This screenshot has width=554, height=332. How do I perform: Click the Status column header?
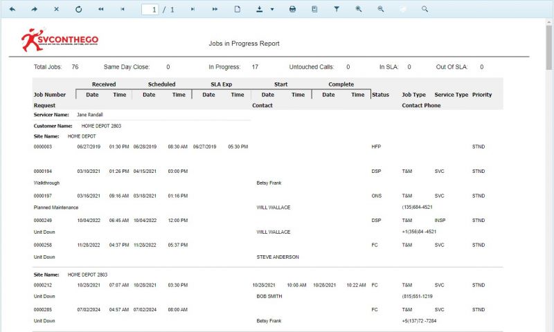[x=380, y=95]
